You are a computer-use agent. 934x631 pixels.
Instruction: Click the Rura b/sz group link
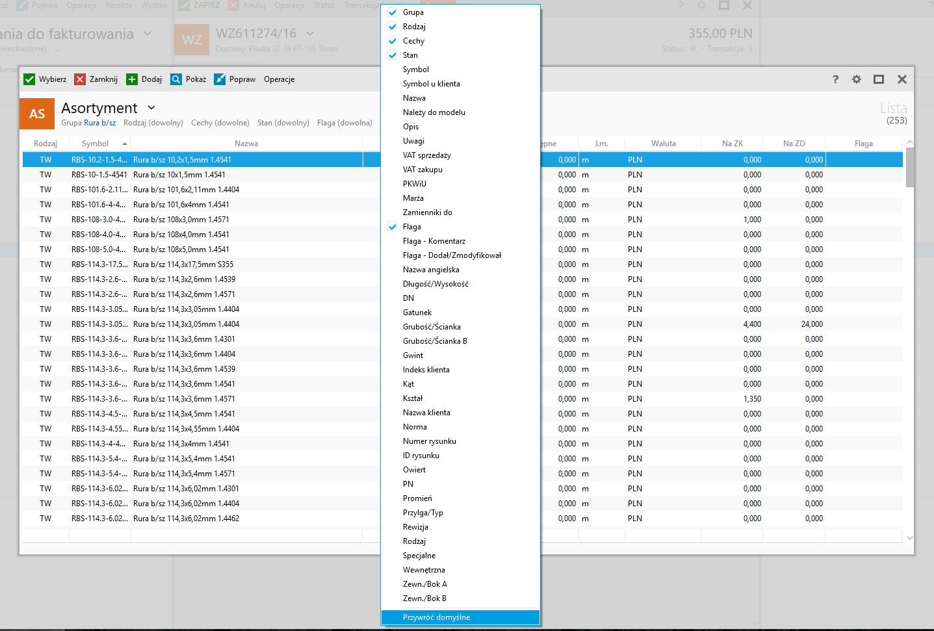[x=99, y=123]
